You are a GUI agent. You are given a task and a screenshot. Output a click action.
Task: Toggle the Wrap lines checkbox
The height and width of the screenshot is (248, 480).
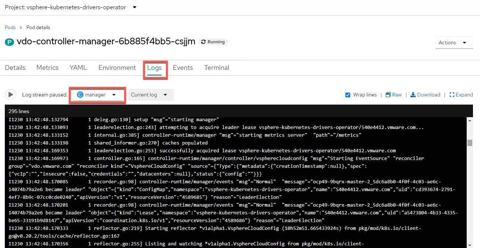click(348, 95)
